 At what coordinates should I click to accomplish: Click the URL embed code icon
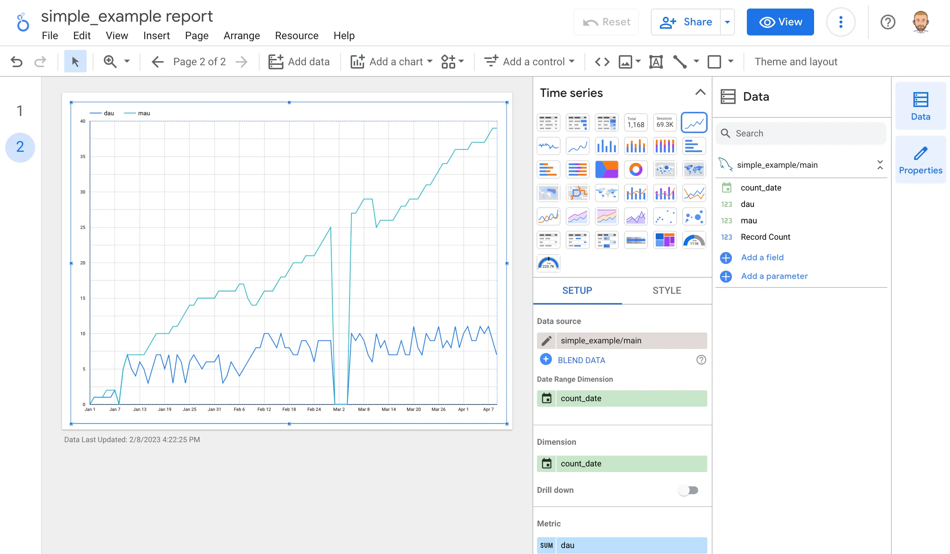[602, 62]
